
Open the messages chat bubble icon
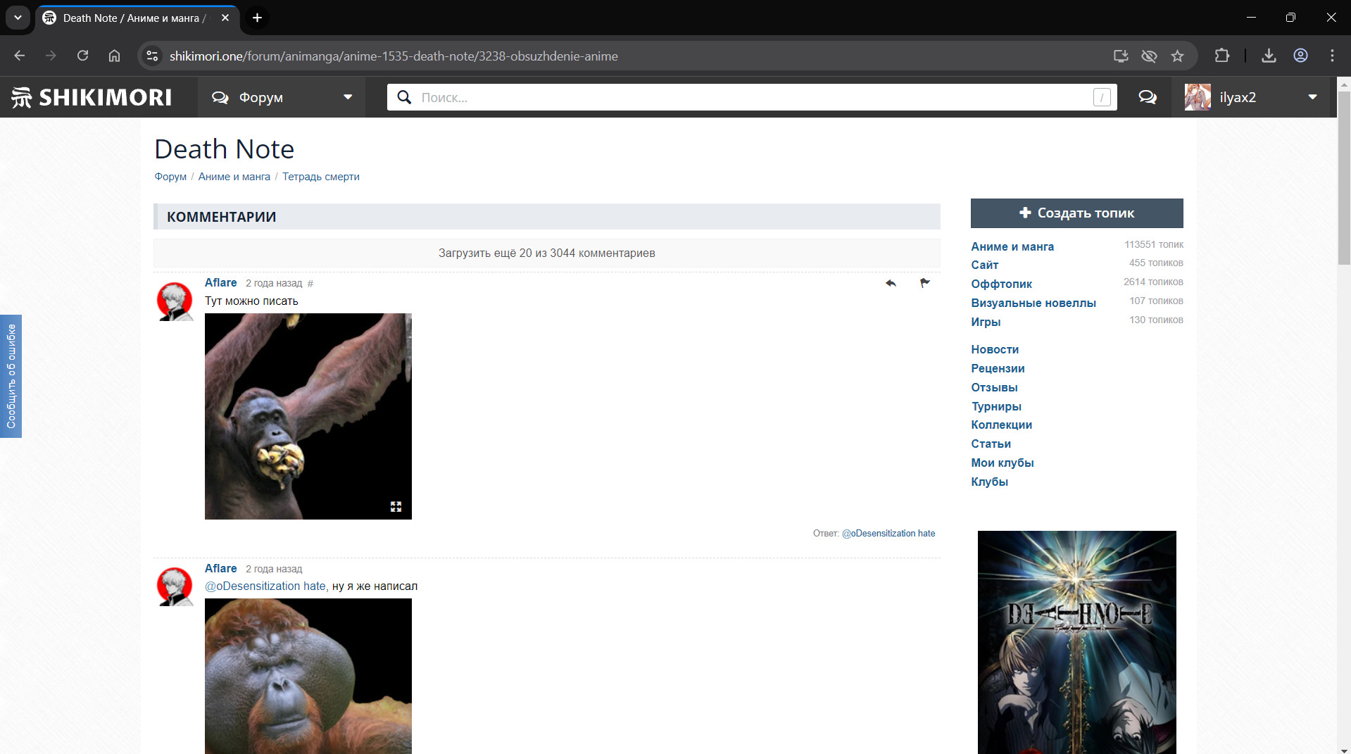coord(1147,97)
